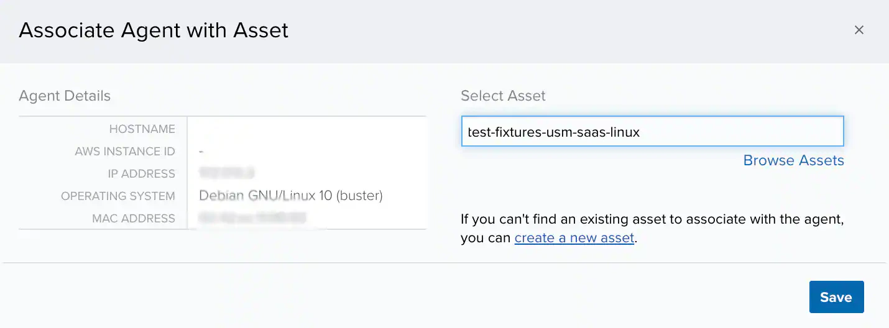Click the Select Asset input field
The height and width of the screenshot is (328, 889).
[x=652, y=132]
